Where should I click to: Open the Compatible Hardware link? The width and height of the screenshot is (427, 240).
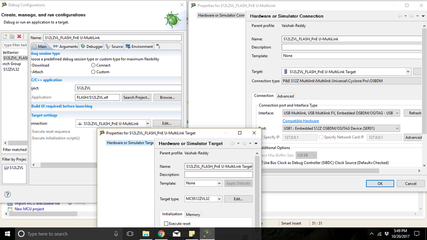300,121
